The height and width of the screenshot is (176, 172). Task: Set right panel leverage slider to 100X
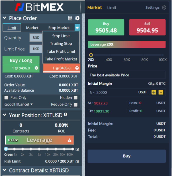[162, 55]
